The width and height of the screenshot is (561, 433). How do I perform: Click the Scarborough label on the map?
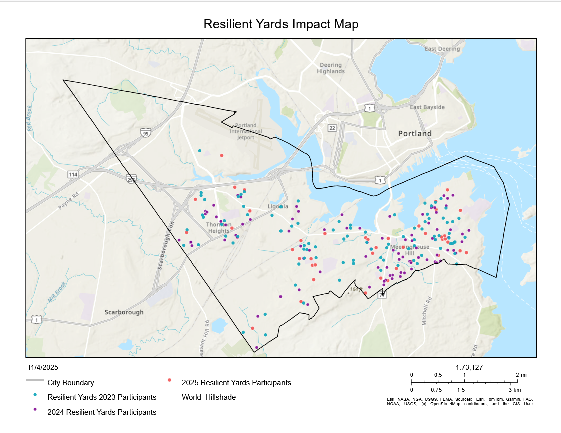pyautogui.click(x=123, y=312)
